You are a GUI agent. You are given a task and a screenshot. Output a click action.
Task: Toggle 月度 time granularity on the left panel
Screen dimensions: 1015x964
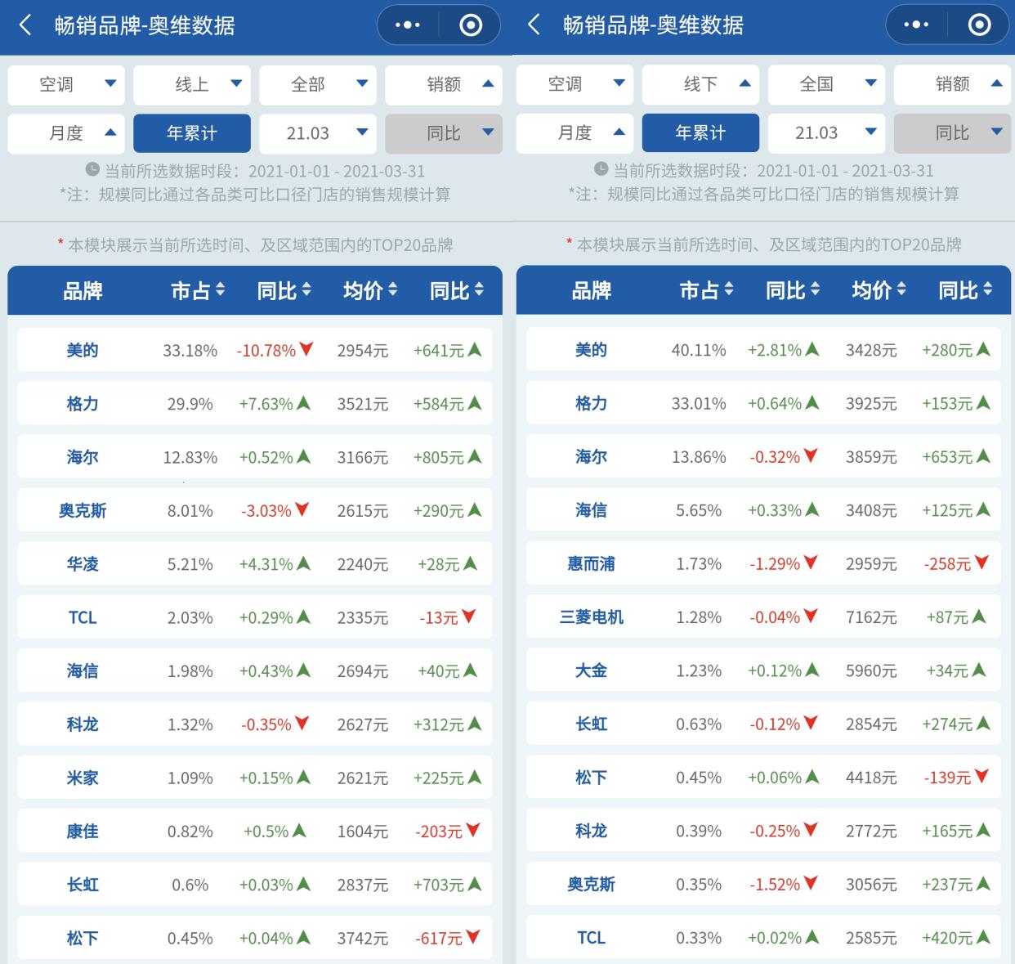[66, 133]
